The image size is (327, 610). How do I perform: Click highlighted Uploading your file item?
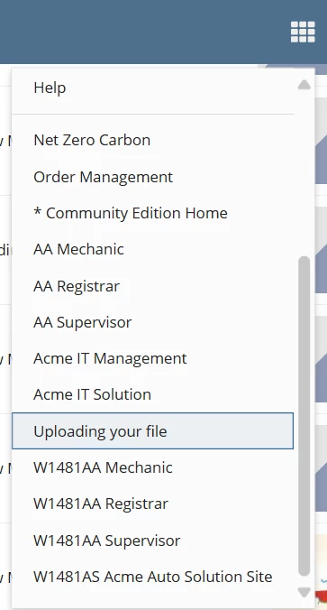[152, 430]
